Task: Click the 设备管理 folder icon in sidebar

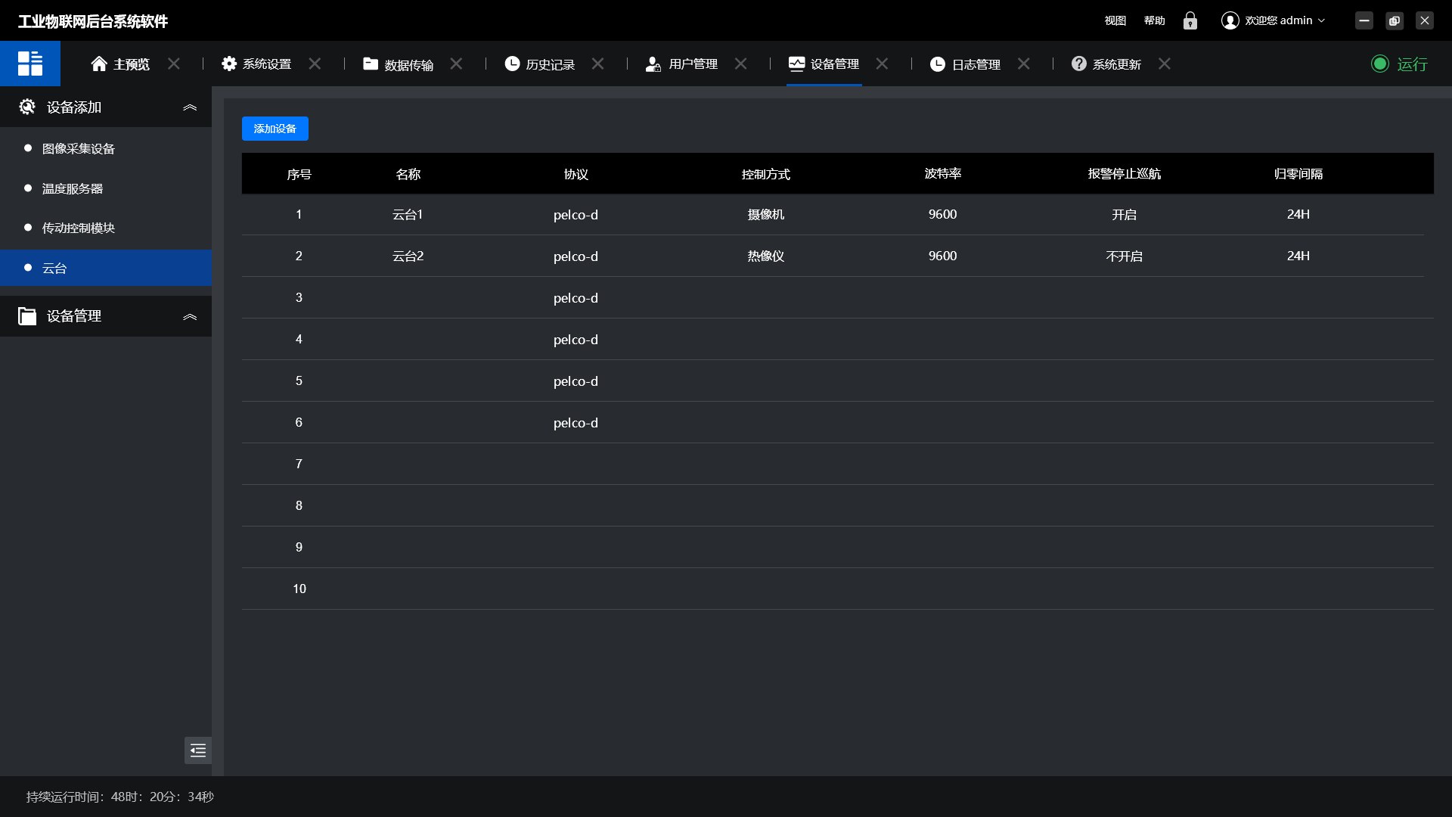Action: click(27, 316)
